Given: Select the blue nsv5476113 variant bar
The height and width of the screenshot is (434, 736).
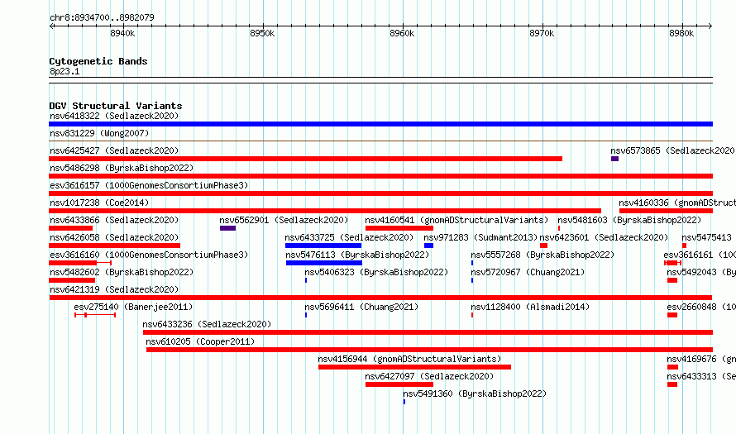Looking at the screenshot, I should point(324,263).
